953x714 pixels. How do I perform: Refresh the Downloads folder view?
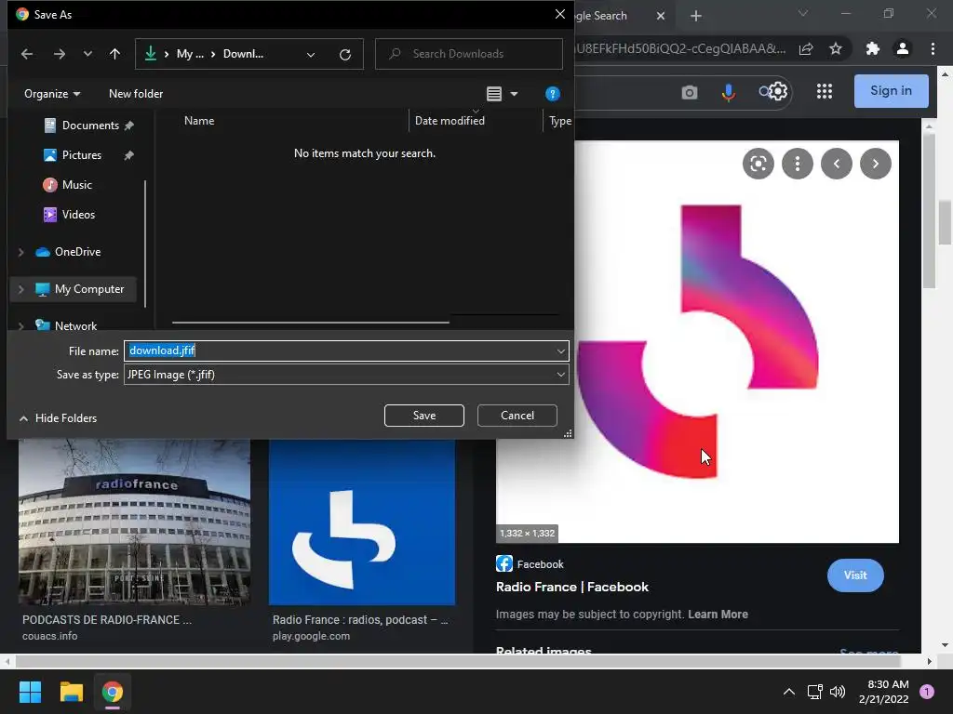click(x=345, y=55)
